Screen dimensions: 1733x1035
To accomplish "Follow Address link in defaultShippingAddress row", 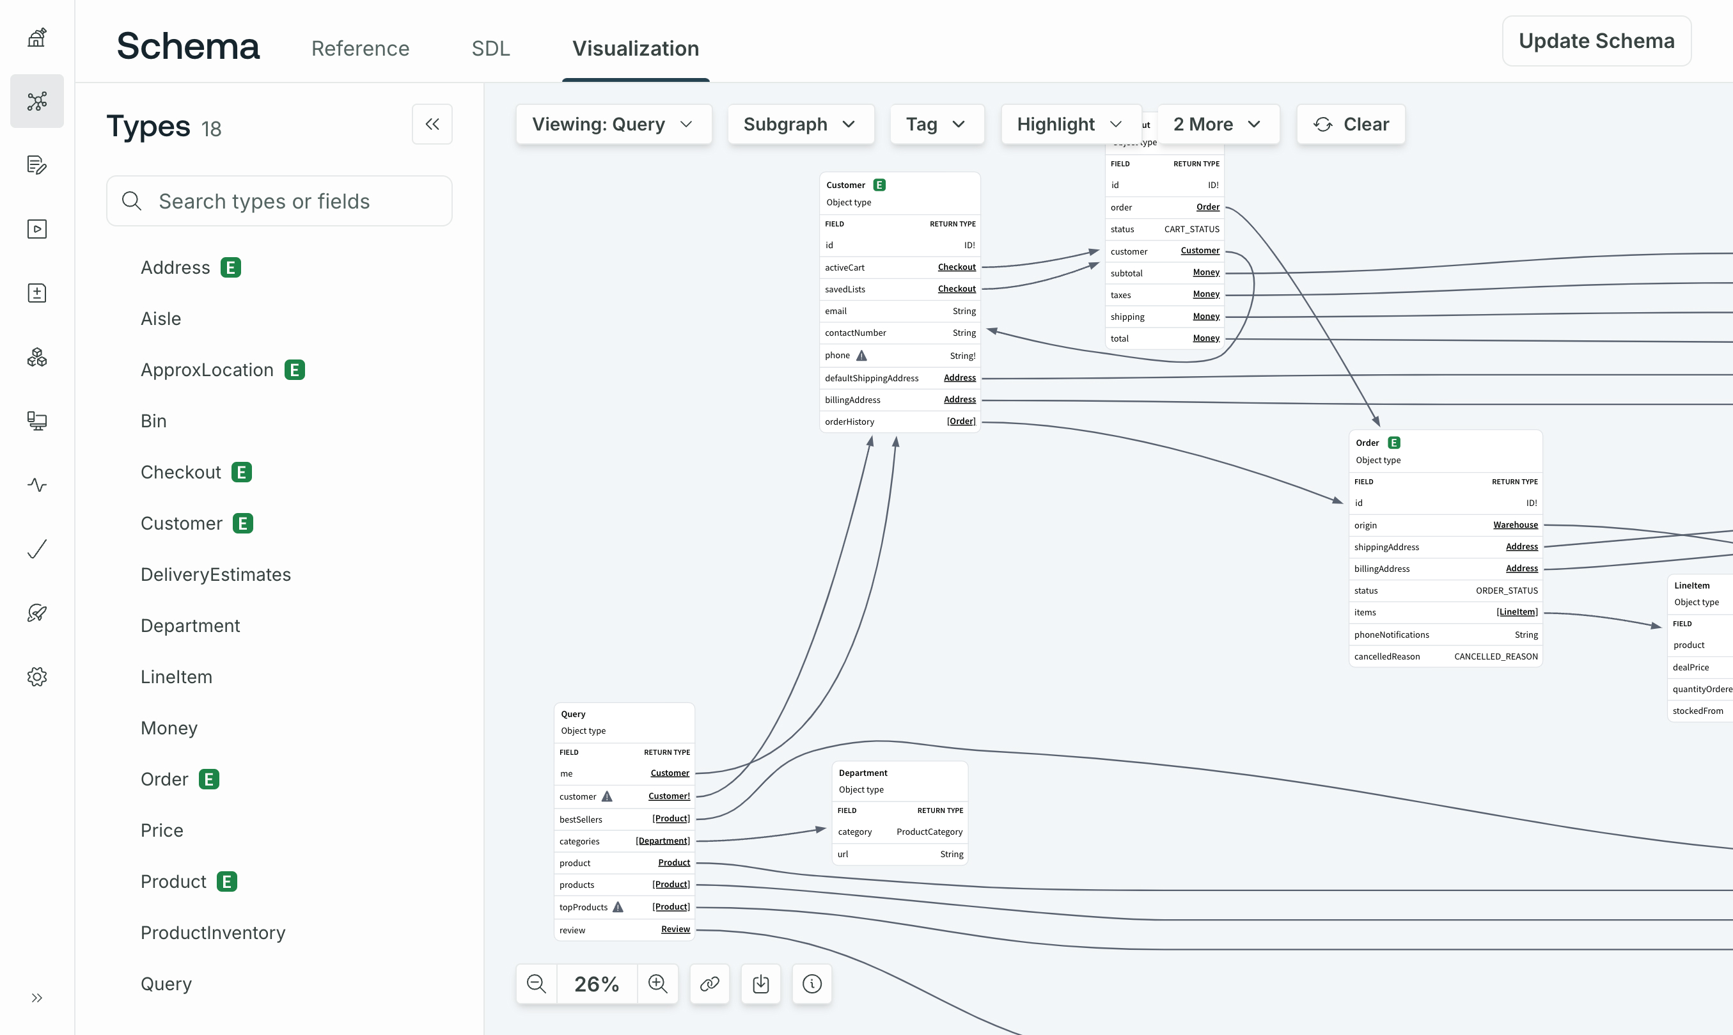I will [x=959, y=378].
